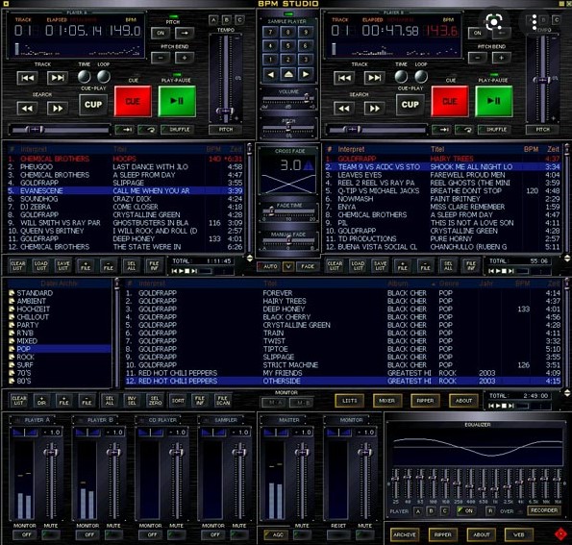Select memory button A on Player A

click(x=213, y=20)
